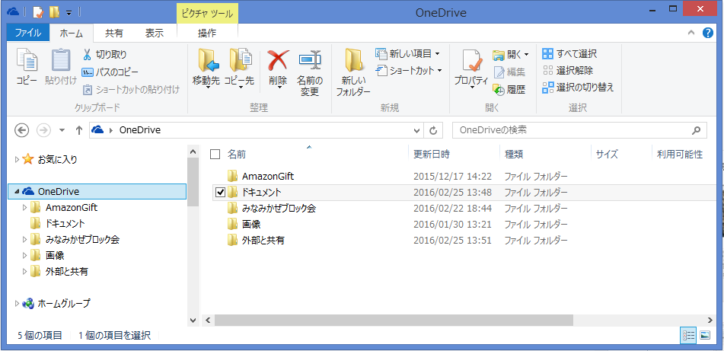
Task: Click the Copy (コピー) ribbon icon
Action: [x=27, y=60]
